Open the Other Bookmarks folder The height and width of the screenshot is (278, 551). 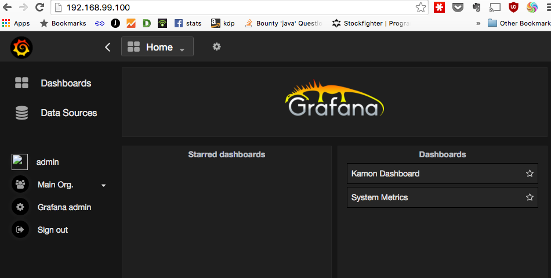click(x=519, y=23)
